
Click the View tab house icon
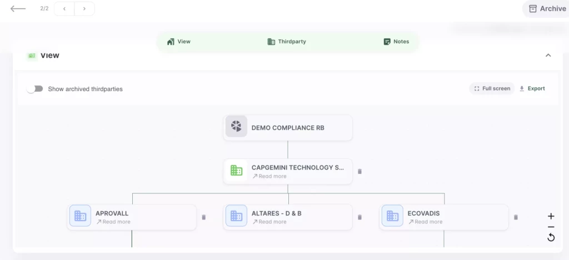click(171, 42)
